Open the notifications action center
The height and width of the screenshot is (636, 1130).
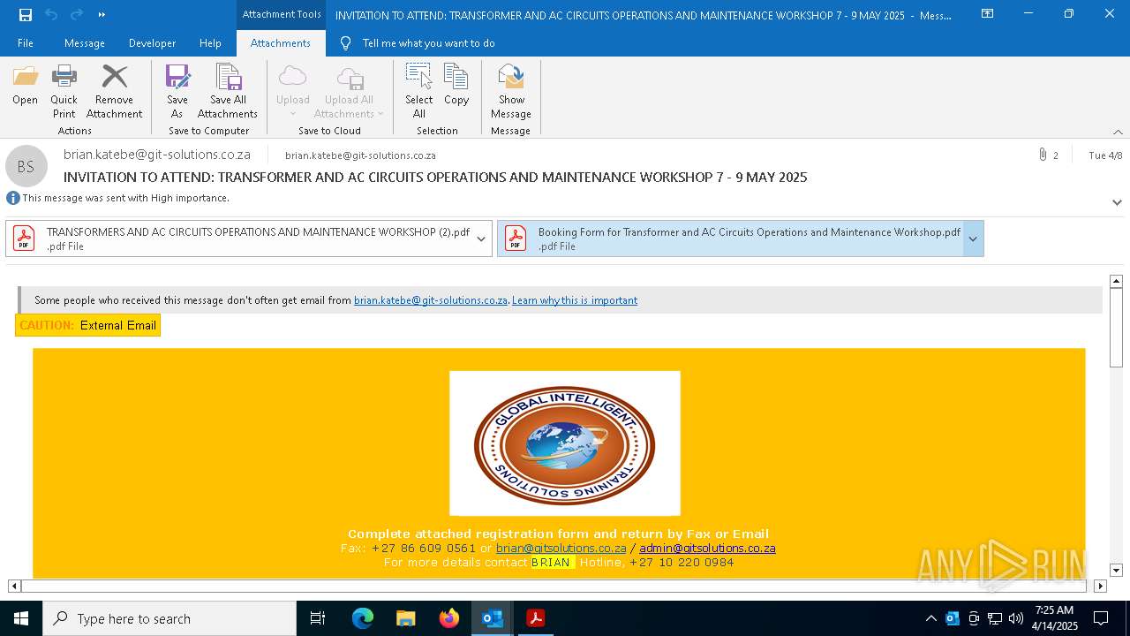(x=1101, y=618)
